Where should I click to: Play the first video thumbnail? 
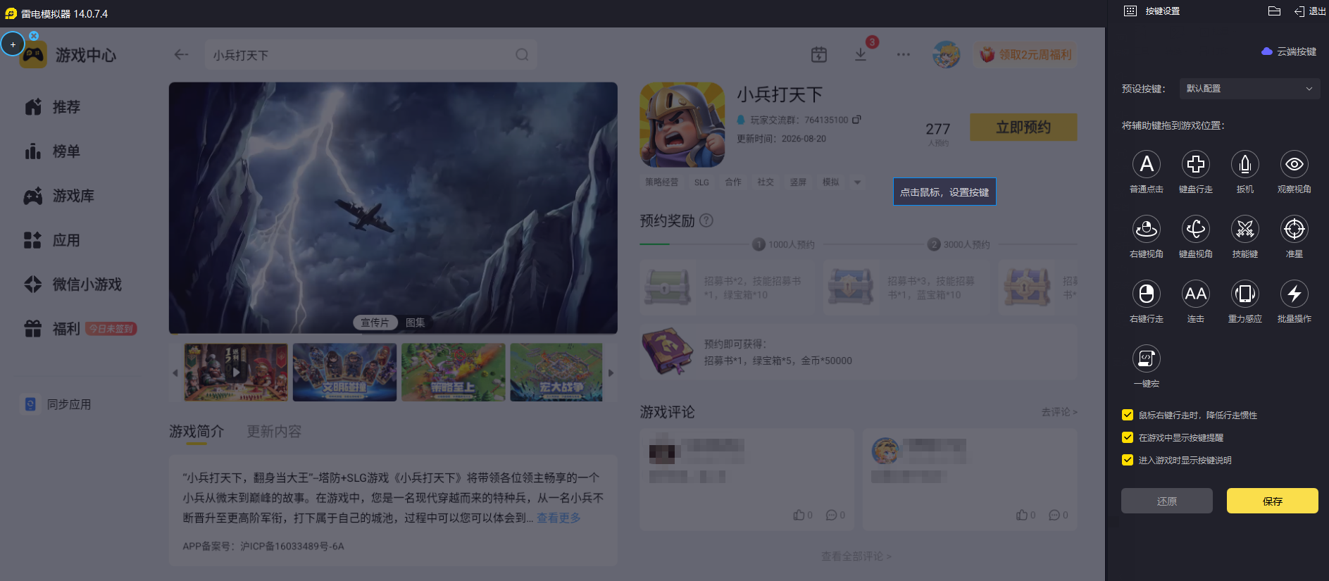pyautogui.click(x=236, y=373)
